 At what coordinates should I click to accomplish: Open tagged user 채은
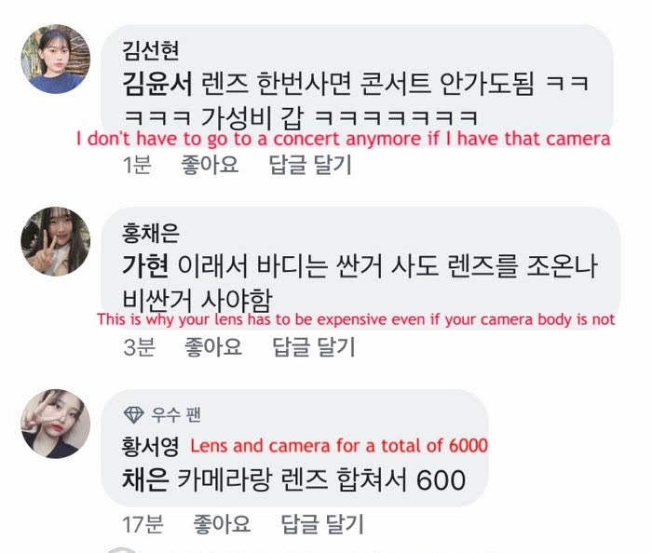pyautogui.click(x=145, y=479)
